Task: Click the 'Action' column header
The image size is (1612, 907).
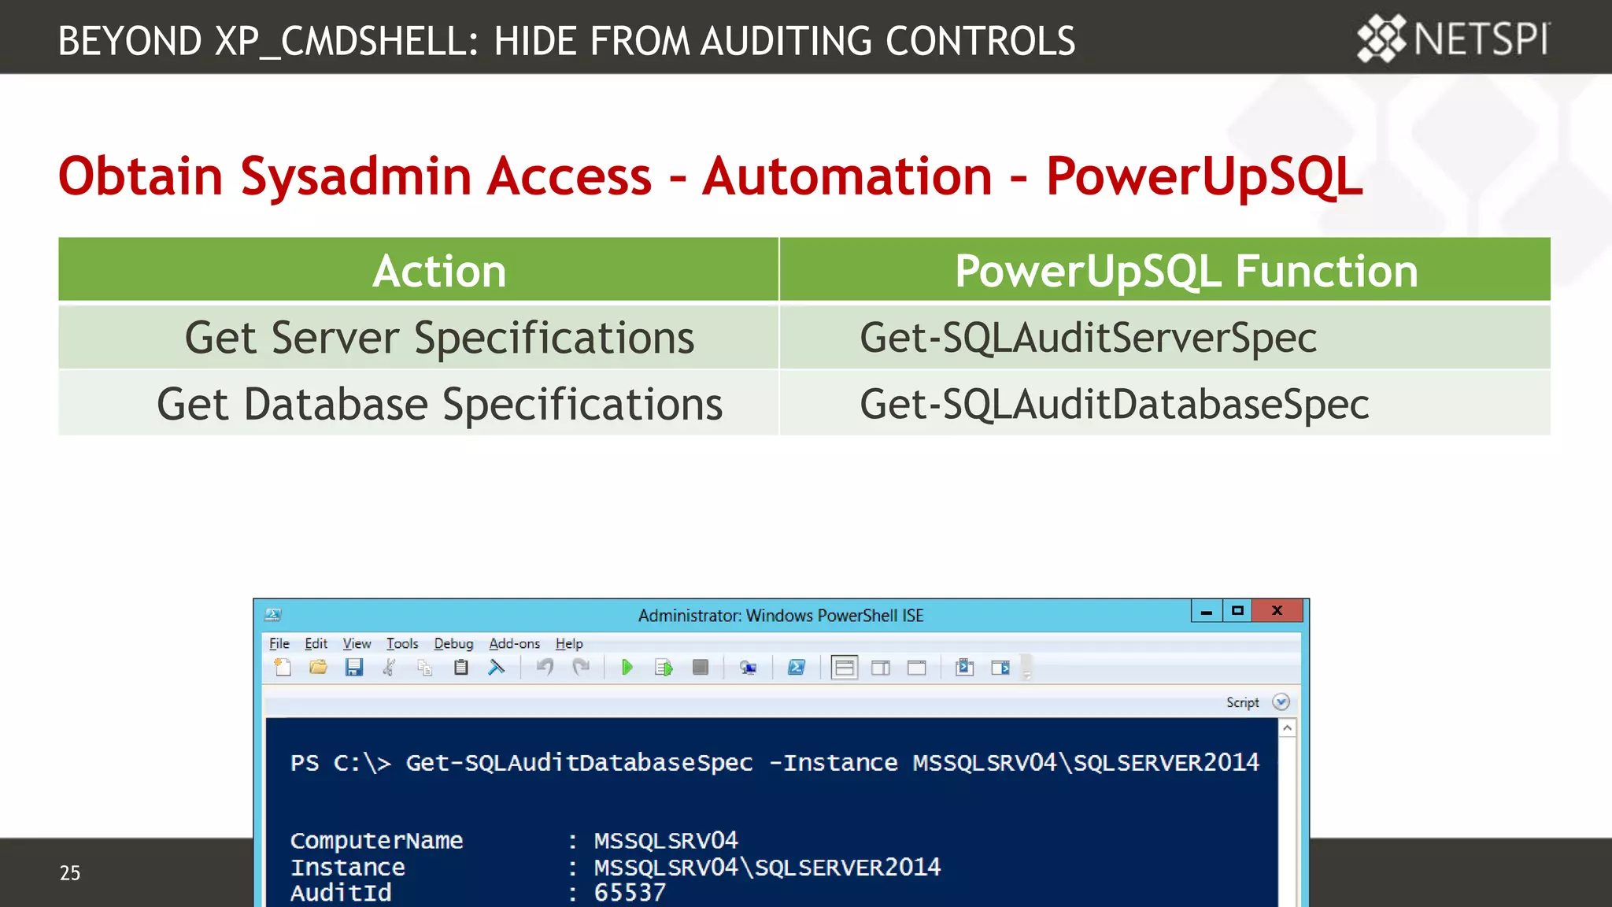Action: pos(419,270)
